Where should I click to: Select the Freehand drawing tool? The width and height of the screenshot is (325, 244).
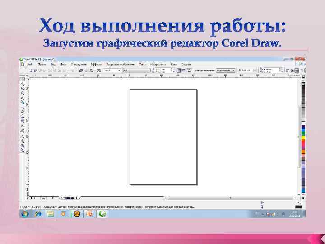tap(22, 98)
